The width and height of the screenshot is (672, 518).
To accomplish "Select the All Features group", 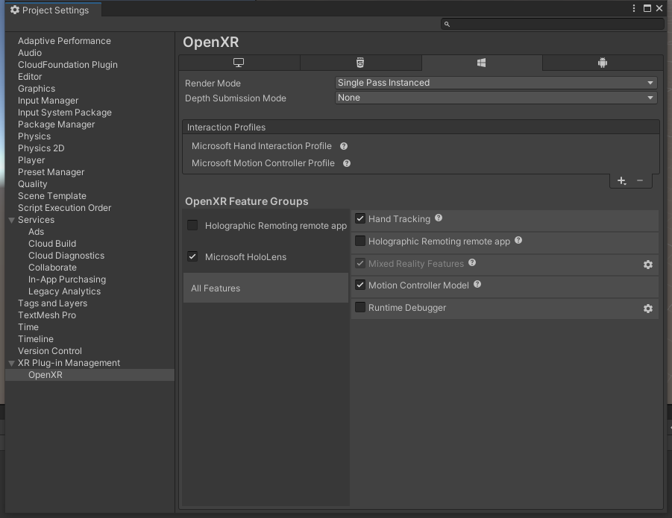I will coord(266,288).
